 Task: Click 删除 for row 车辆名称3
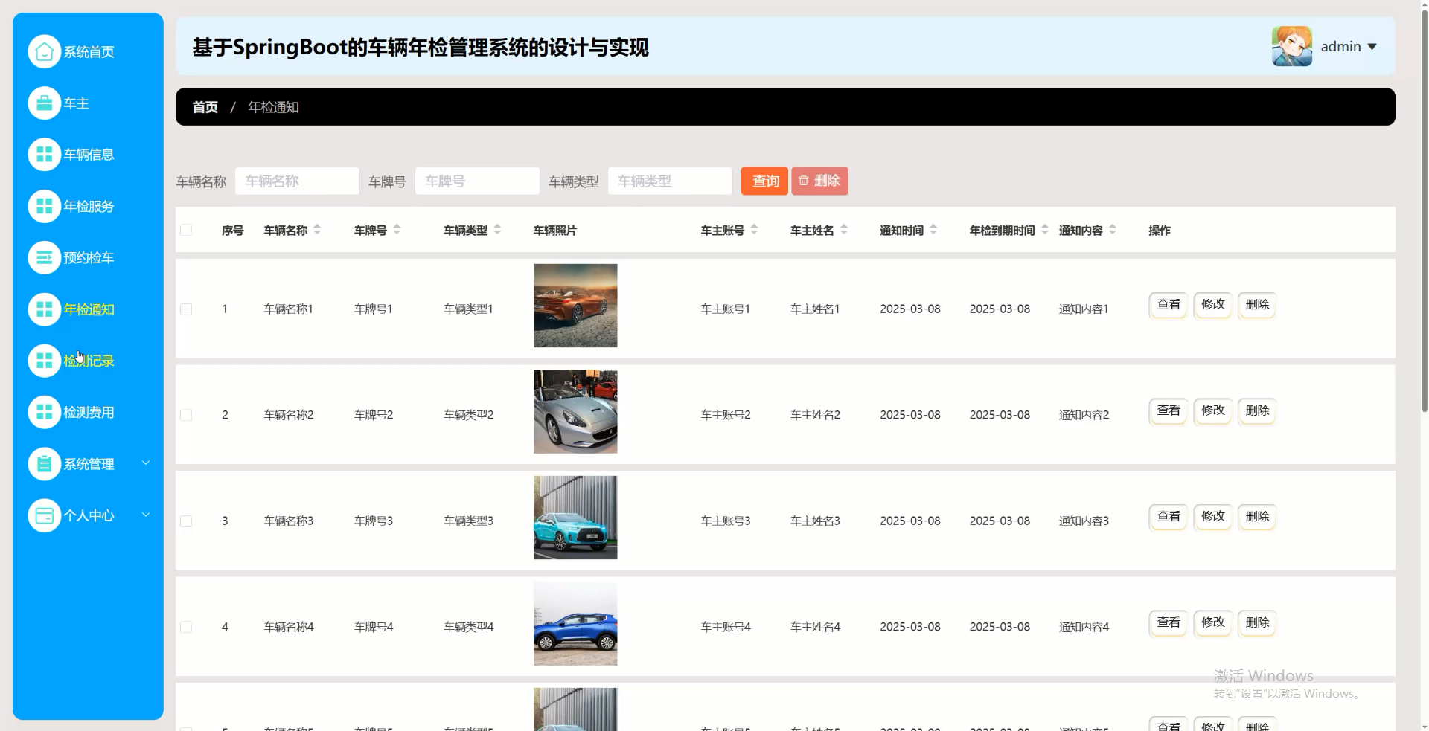[x=1257, y=517]
